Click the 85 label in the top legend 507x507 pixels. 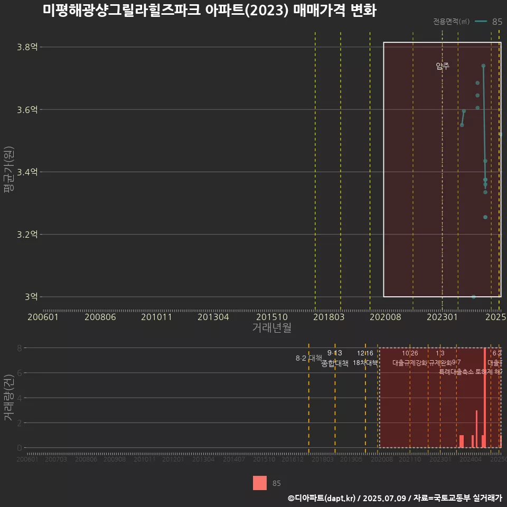tap(497, 22)
